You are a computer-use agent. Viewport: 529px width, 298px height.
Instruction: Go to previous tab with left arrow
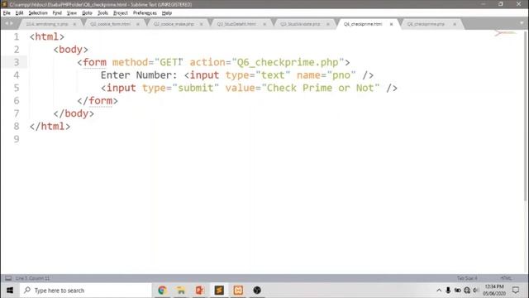pyautogui.click(x=7, y=23)
